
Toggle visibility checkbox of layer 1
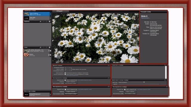[x=50, y=51]
